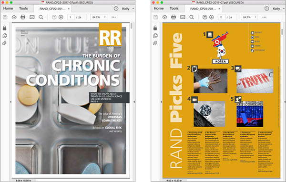The image size is (286, 182).
Task: Click the Print icon in left window
Action: (23, 17)
